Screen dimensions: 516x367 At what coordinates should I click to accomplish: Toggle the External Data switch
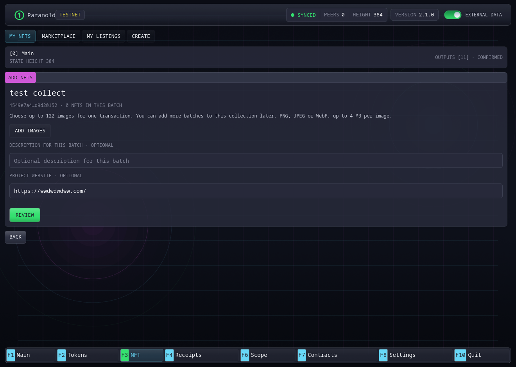(x=453, y=15)
